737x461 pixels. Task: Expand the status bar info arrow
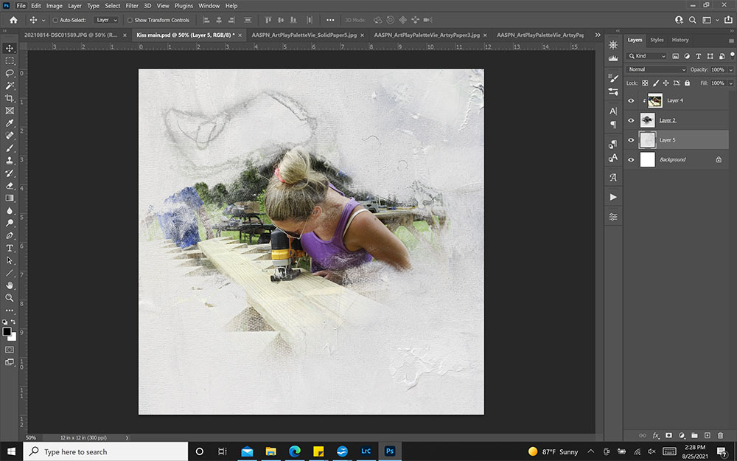[x=127, y=437]
